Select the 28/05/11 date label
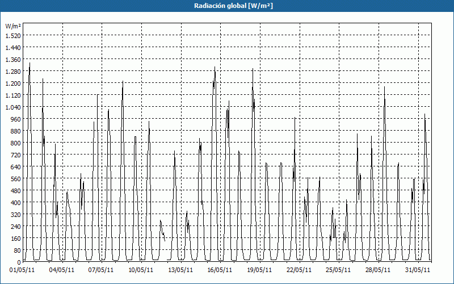 pos(378,270)
